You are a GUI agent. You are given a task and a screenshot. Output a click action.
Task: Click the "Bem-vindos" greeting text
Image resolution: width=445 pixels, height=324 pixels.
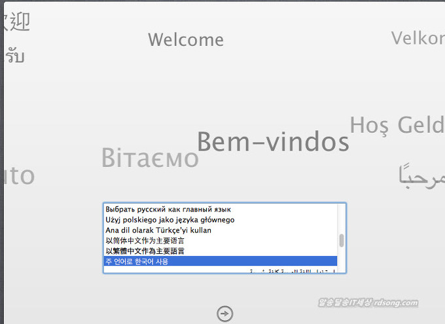273,142
